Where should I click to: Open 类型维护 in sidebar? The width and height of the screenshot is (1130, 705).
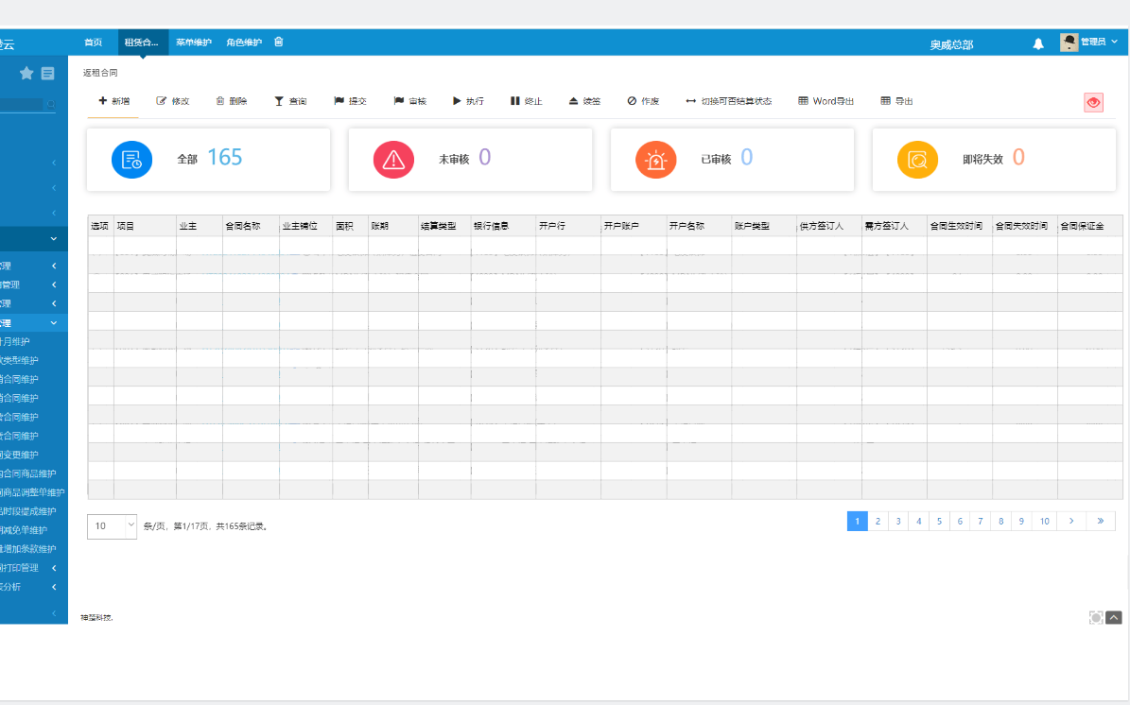click(20, 360)
